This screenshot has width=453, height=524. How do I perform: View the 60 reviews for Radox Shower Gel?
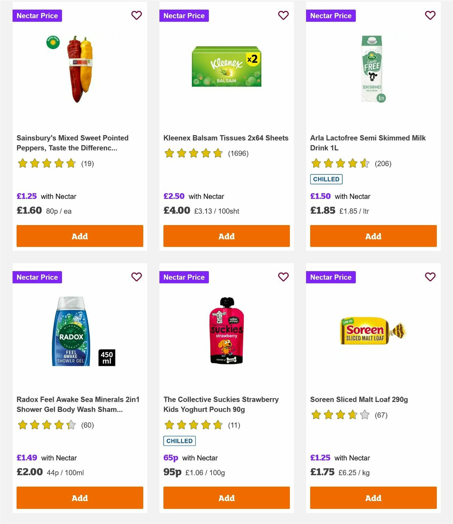point(87,425)
